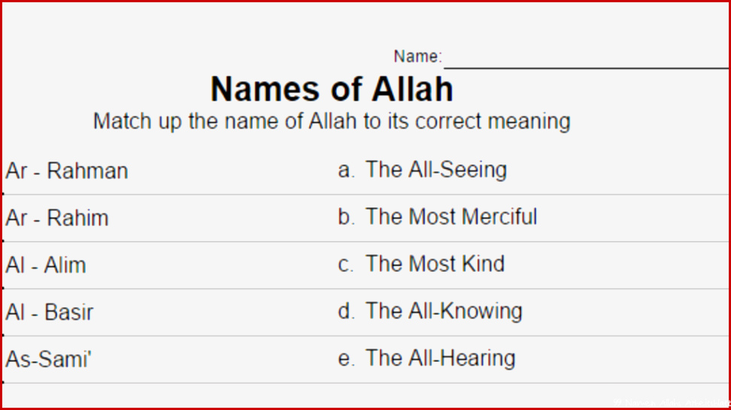The height and width of the screenshot is (410, 731).
Task: Choose answer b. The Most Merciful
Action: coord(437,217)
